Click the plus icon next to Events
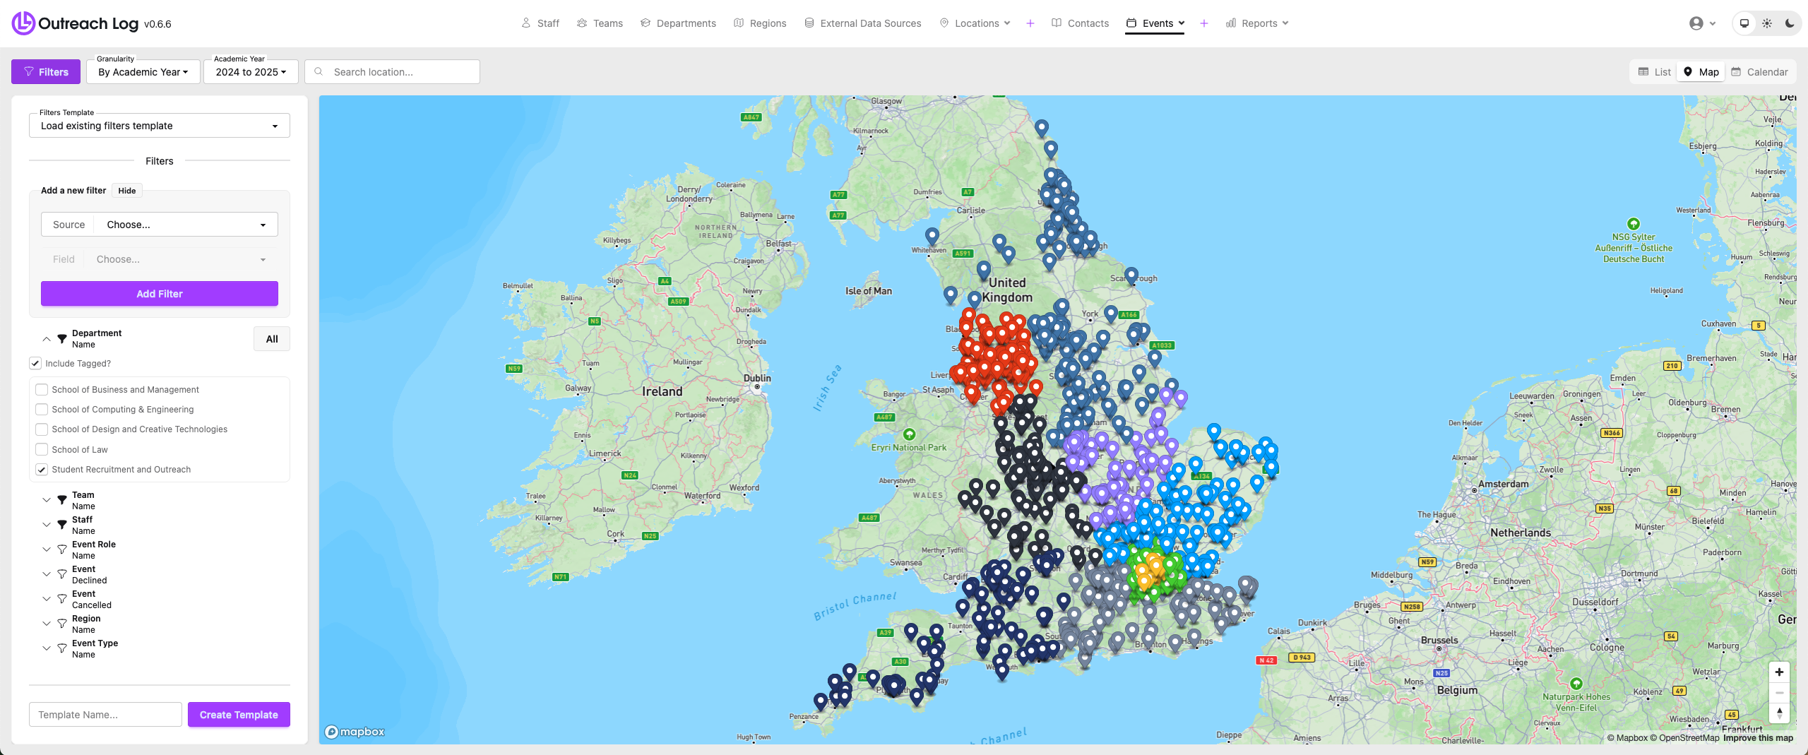The width and height of the screenshot is (1808, 755). pos(1204,23)
